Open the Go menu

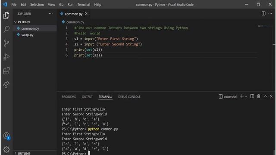(x=61, y=5)
